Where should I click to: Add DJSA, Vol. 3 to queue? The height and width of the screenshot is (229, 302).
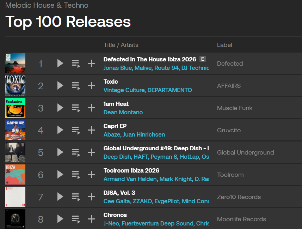(76, 197)
